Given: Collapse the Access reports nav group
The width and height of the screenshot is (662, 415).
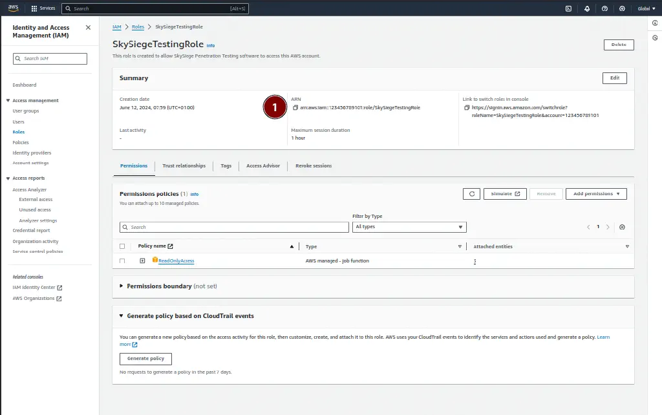Looking at the screenshot, I should click(8, 178).
